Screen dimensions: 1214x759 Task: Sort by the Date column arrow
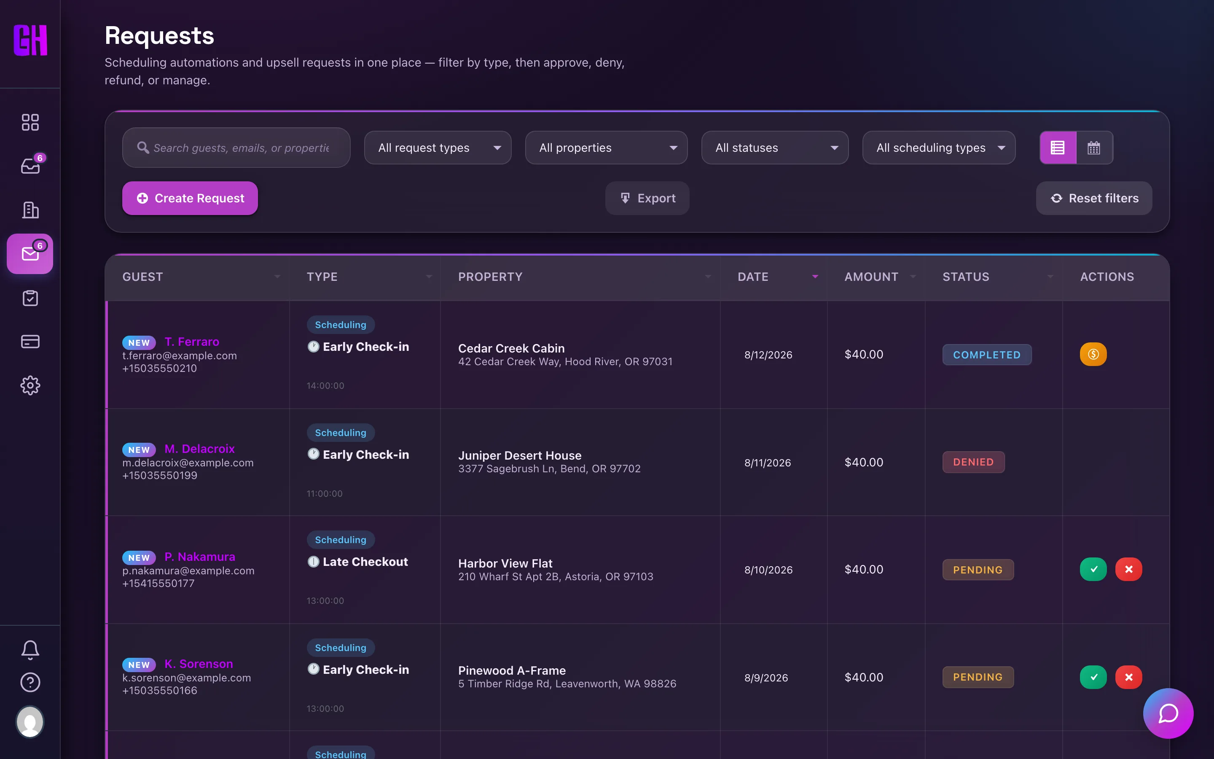click(x=815, y=277)
